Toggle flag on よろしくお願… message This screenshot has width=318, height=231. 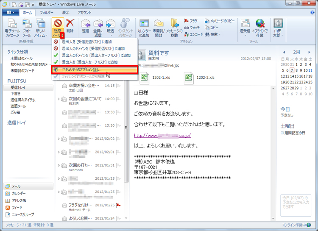pyautogui.click(x=118, y=218)
